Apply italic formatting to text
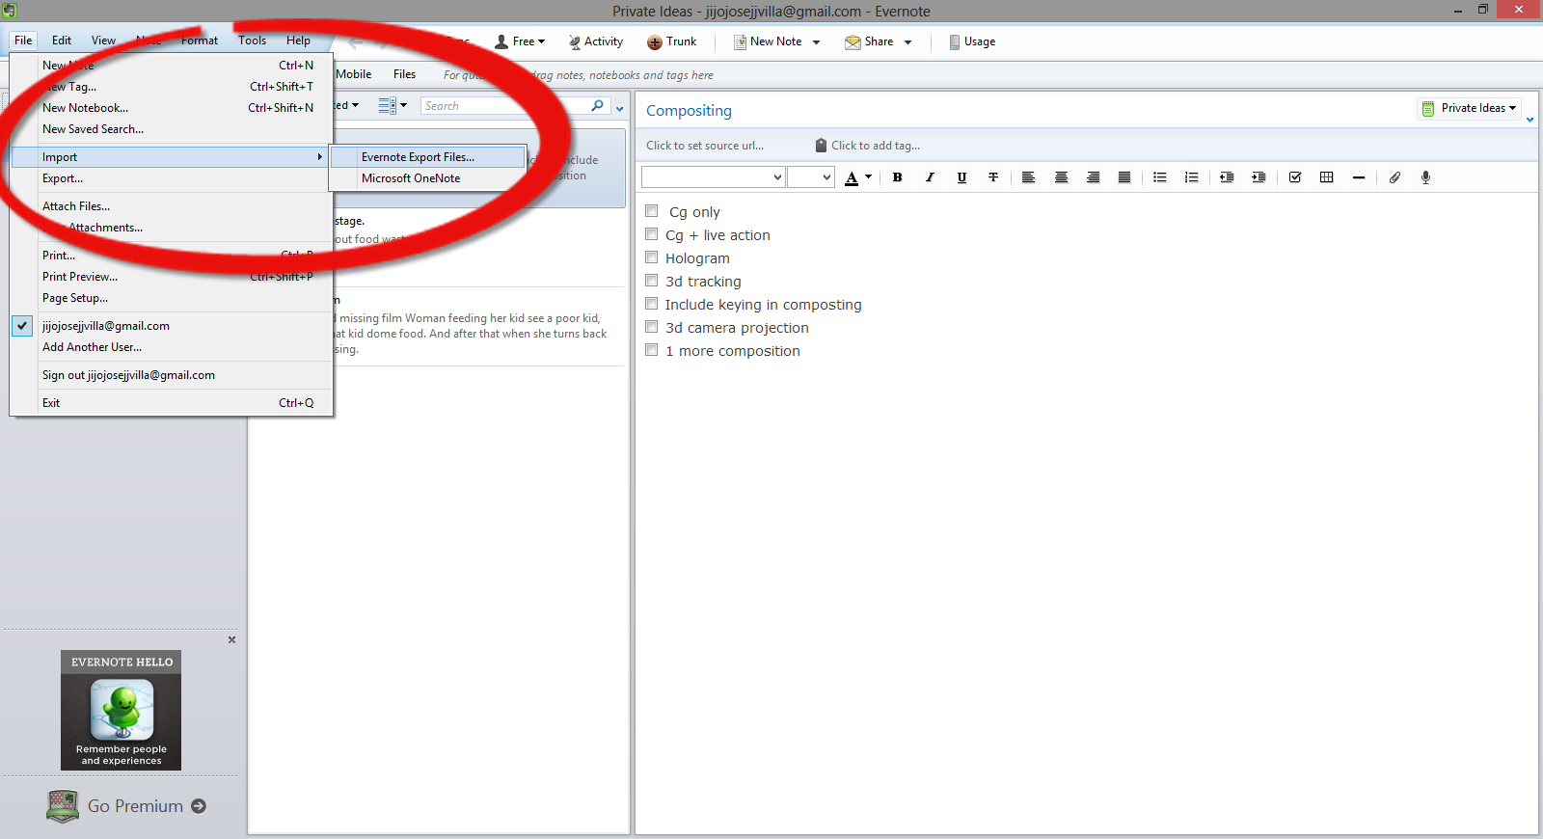 click(x=930, y=177)
